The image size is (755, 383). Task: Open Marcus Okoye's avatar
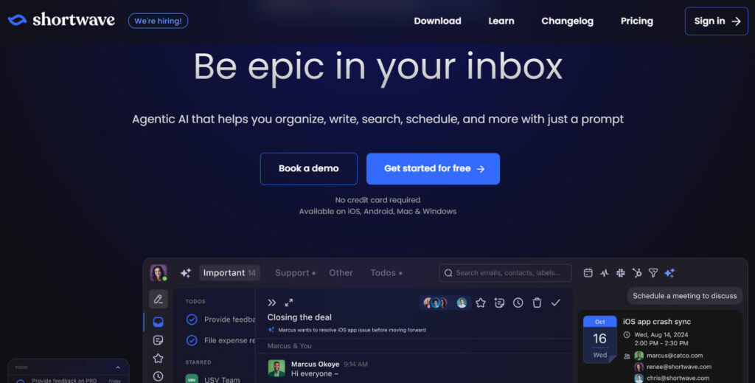(x=276, y=368)
